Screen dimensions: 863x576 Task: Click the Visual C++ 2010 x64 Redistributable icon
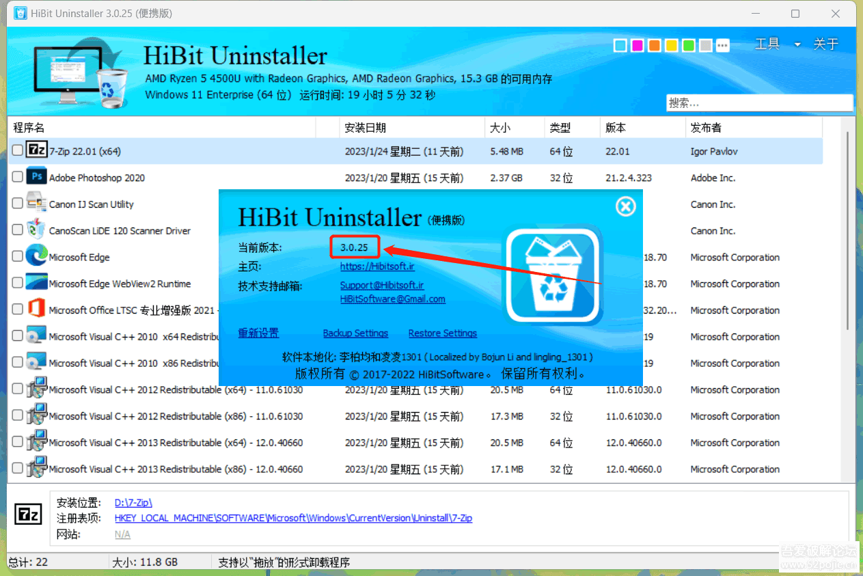[36, 336]
